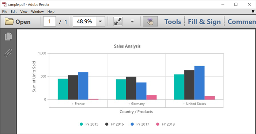The height and width of the screenshot is (134, 256).
Task: Click the Adobe Reader PDF title icon
Action: tap(4, 4)
